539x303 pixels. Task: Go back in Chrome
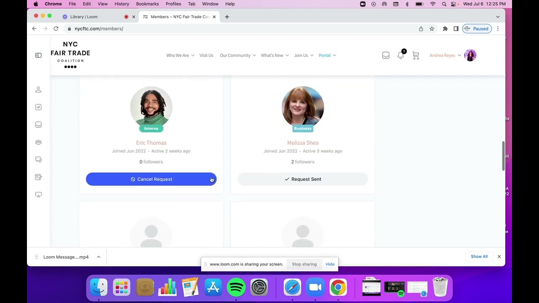click(x=35, y=29)
